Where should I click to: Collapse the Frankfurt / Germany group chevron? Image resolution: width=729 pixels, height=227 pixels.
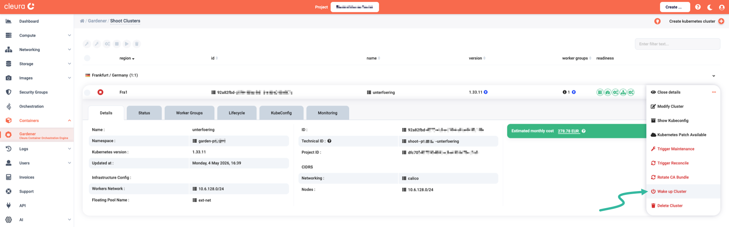[x=714, y=76]
